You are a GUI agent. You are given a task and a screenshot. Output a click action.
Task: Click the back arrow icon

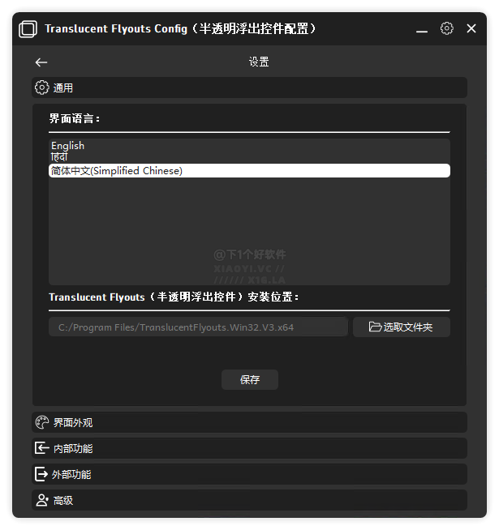tap(41, 62)
